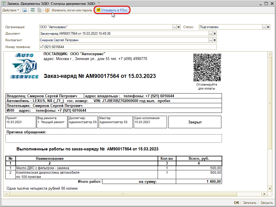Screen dimensions: 276x207
Task: Click the Причина обращения dashed box
Action: click(114, 138)
